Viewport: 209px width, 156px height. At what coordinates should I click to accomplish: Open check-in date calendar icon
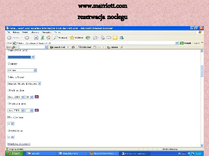coord(37,97)
